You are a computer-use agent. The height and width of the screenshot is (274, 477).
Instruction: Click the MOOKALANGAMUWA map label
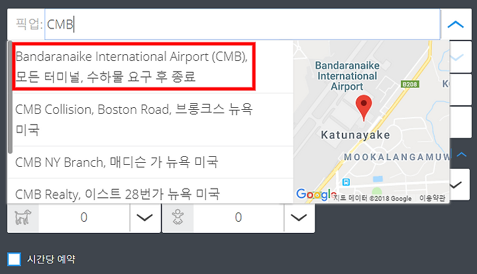(396, 157)
